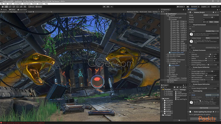The image size is (221, 124).
Task: Open the GameObject menu
Action: (18, 4)
